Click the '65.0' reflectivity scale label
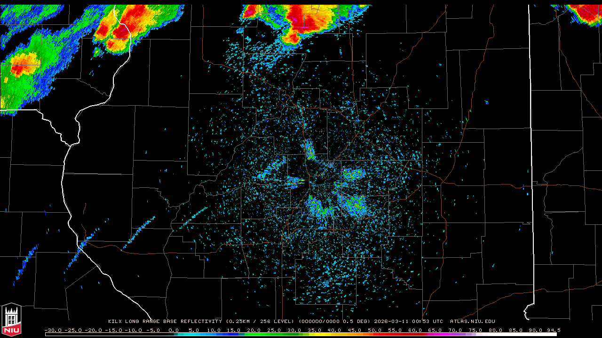Viewport: 602px width, 338px height. [435, 330]
